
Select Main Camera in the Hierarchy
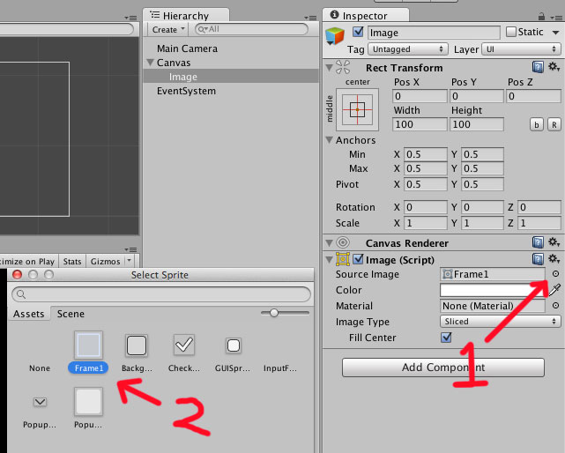pos(187,48)
